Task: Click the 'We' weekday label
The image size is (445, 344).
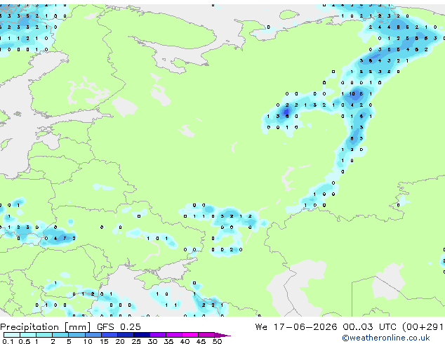Action: point(261,327)
